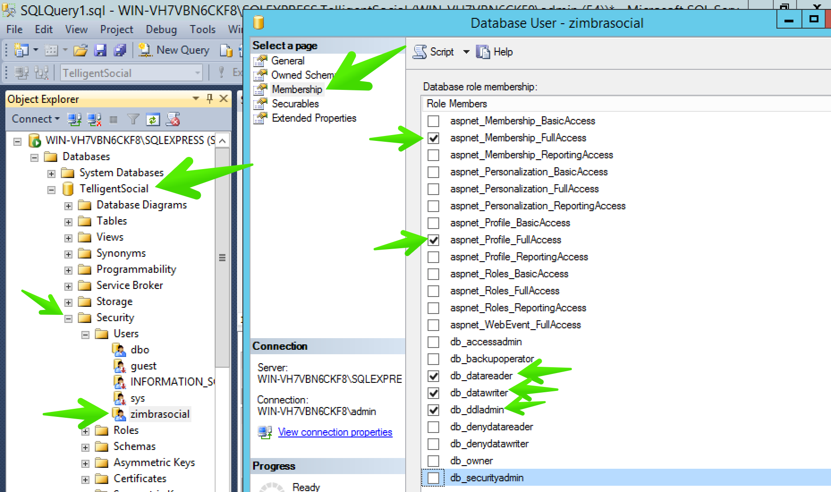Click the Save disk icon in toolbar

[100, 50]
